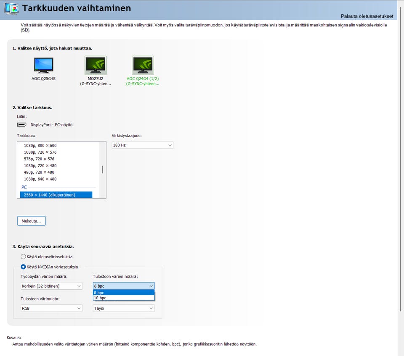The height and width of the screenshot is (356, 404).
Task: Select the AOC Q24G4 (1/2) monitor icon
Action: click(x=143, y=65)
